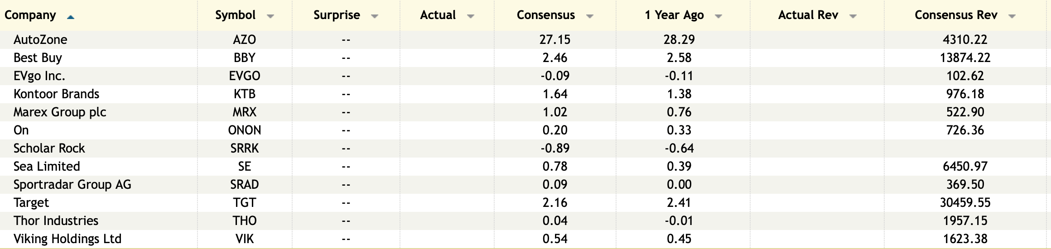Screen dimensions: 1051x249
Task: Select the Viking Holdings Ltd row
Action: (67, 239)
